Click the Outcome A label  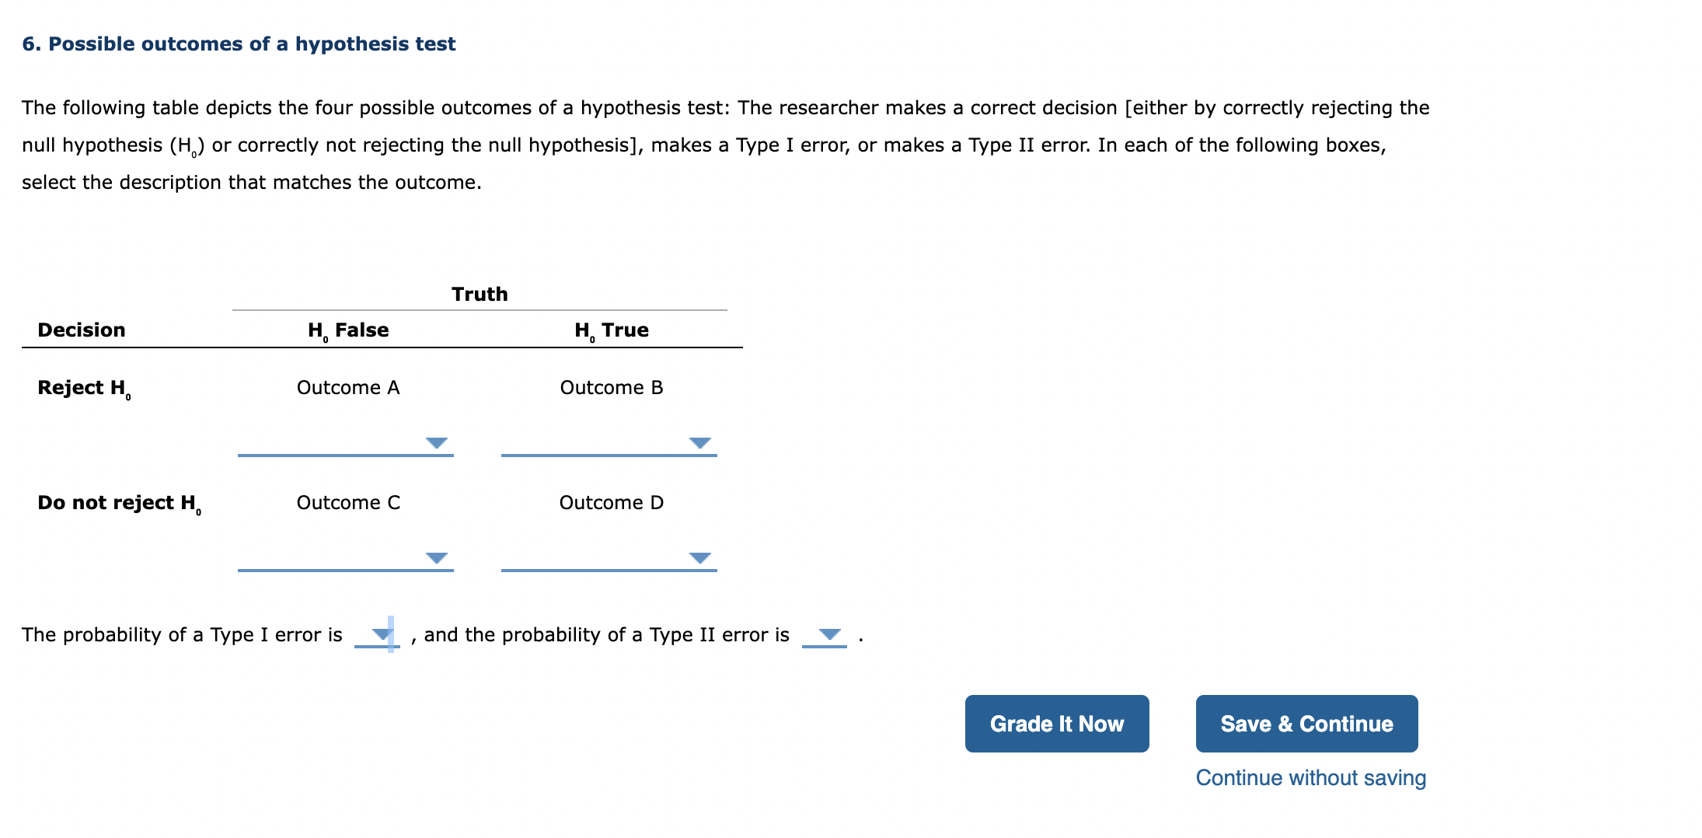348,387
